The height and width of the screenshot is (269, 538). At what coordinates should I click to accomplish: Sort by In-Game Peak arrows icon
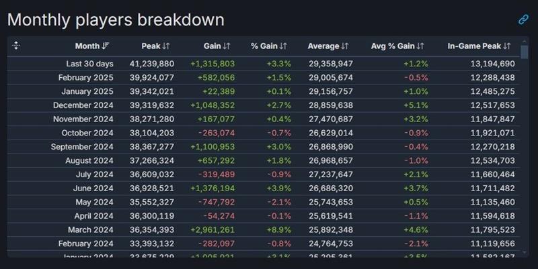[x=507, y=46]
